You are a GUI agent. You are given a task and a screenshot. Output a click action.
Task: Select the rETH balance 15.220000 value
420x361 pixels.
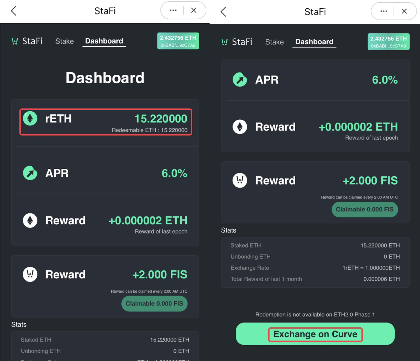pos(161,119)
